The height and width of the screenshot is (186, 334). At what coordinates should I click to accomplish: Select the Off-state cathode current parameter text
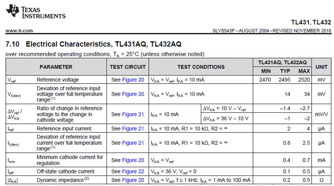click(66, 171)
